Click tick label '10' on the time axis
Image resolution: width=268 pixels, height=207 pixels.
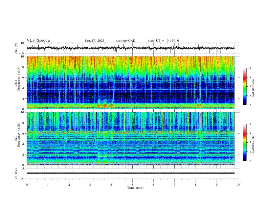pyautogui.click(x=238, y=185)
